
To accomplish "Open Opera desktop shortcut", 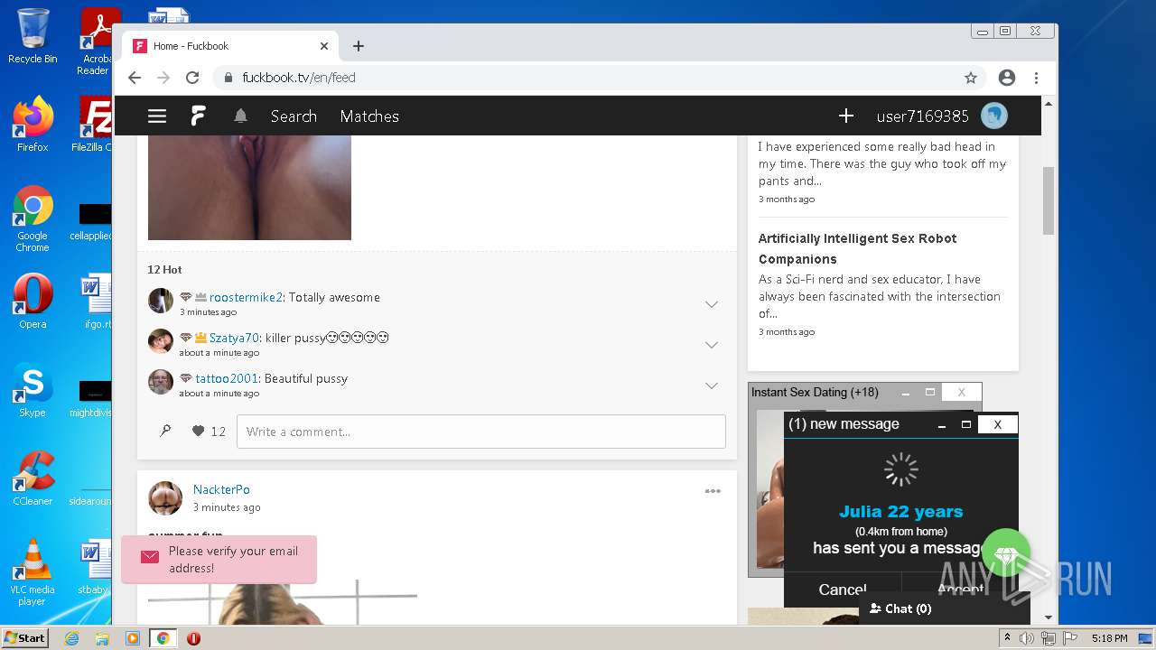I will point(33,302).
